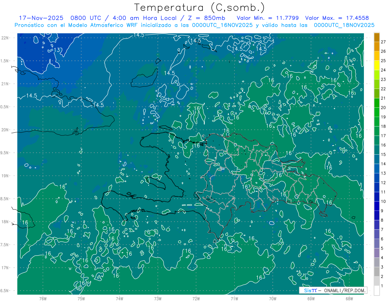The height and width of the screenshot is (303, 392).
Task: Click the "Valor Min. = 11.7799" value
Action: [x=268, y=18]
